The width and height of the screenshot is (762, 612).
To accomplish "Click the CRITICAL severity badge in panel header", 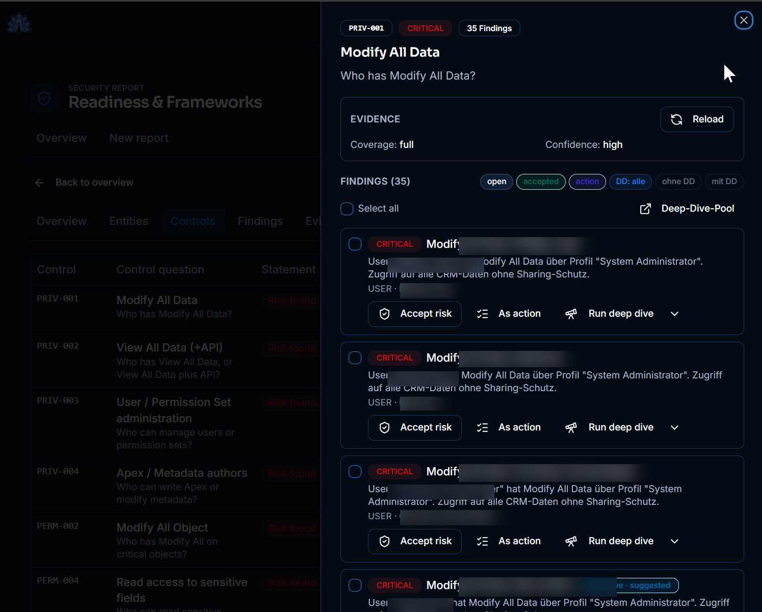I will click(425, 29).
